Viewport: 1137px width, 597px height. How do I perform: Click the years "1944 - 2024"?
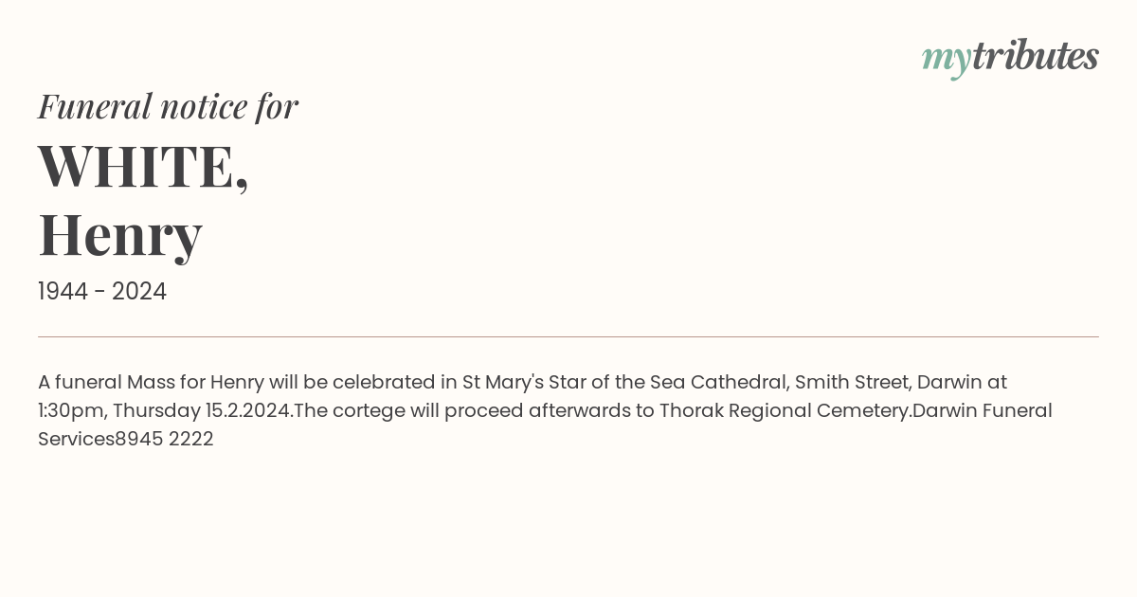102,292
